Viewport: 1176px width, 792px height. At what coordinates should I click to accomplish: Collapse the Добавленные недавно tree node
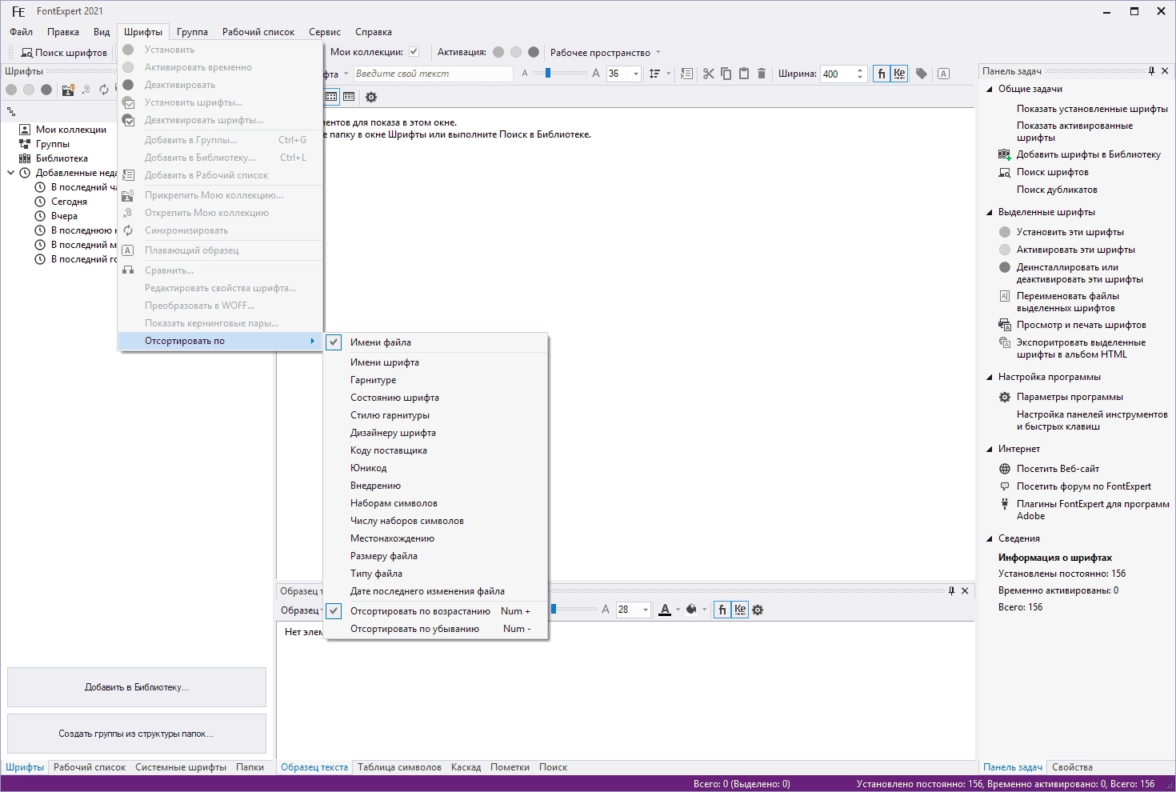pos(11,173)
